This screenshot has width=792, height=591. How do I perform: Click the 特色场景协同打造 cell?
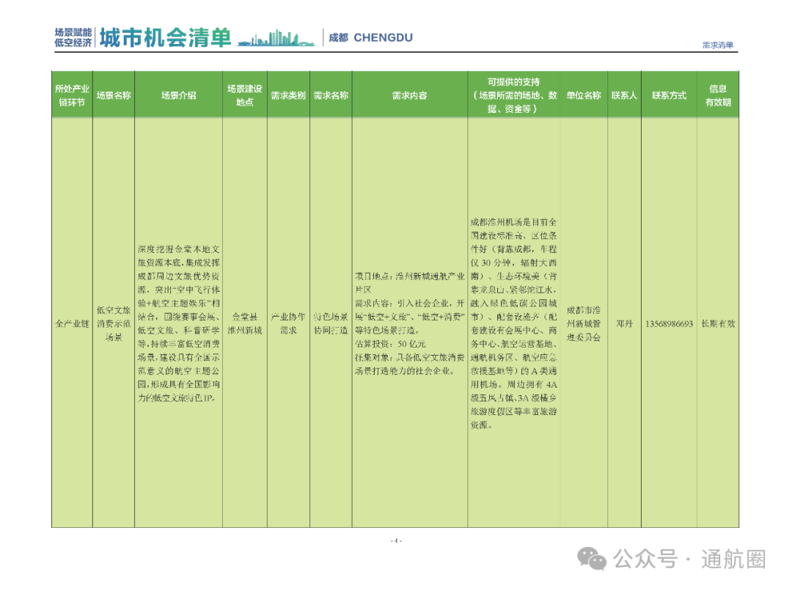pos(331,324)
